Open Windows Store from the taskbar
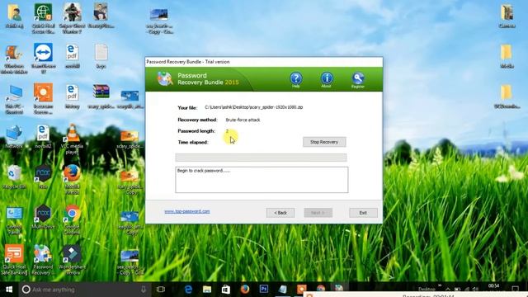The height and width of the screenshot is (297, 528). [225, 290]
